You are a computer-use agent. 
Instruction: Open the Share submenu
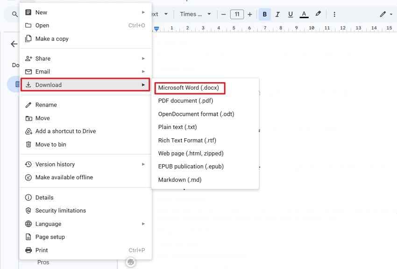(85, 58)
